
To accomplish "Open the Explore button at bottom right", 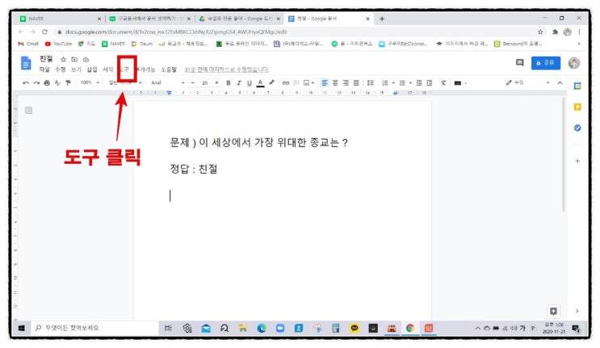I will click(553, 311).
